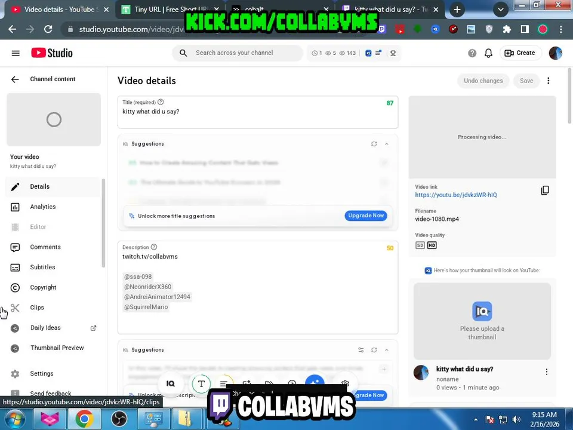Open the video link youtu.be/jdvkzWR-hIQ
This screenshot has width=573, height=430.
click(455, 195)
